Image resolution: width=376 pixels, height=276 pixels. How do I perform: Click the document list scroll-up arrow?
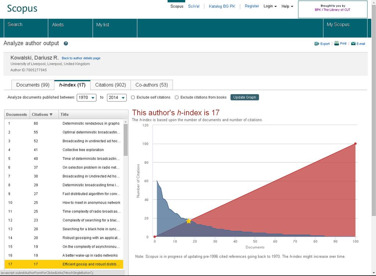[126, 122]
